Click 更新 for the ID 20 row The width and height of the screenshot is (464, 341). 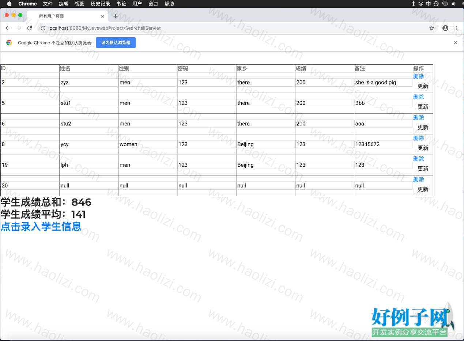point(423,189)
